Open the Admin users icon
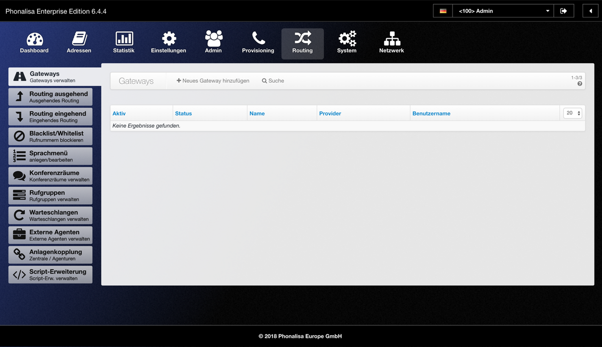Screen dimensions: 602x347 pyautogui.click(x=214, y=39)
